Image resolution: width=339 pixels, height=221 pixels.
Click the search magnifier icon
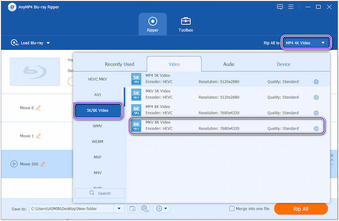point(92,193)
